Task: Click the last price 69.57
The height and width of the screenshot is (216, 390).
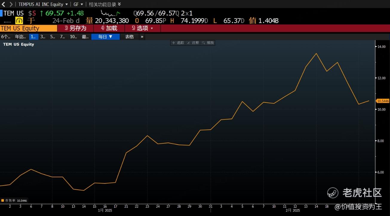Action: 55,13
